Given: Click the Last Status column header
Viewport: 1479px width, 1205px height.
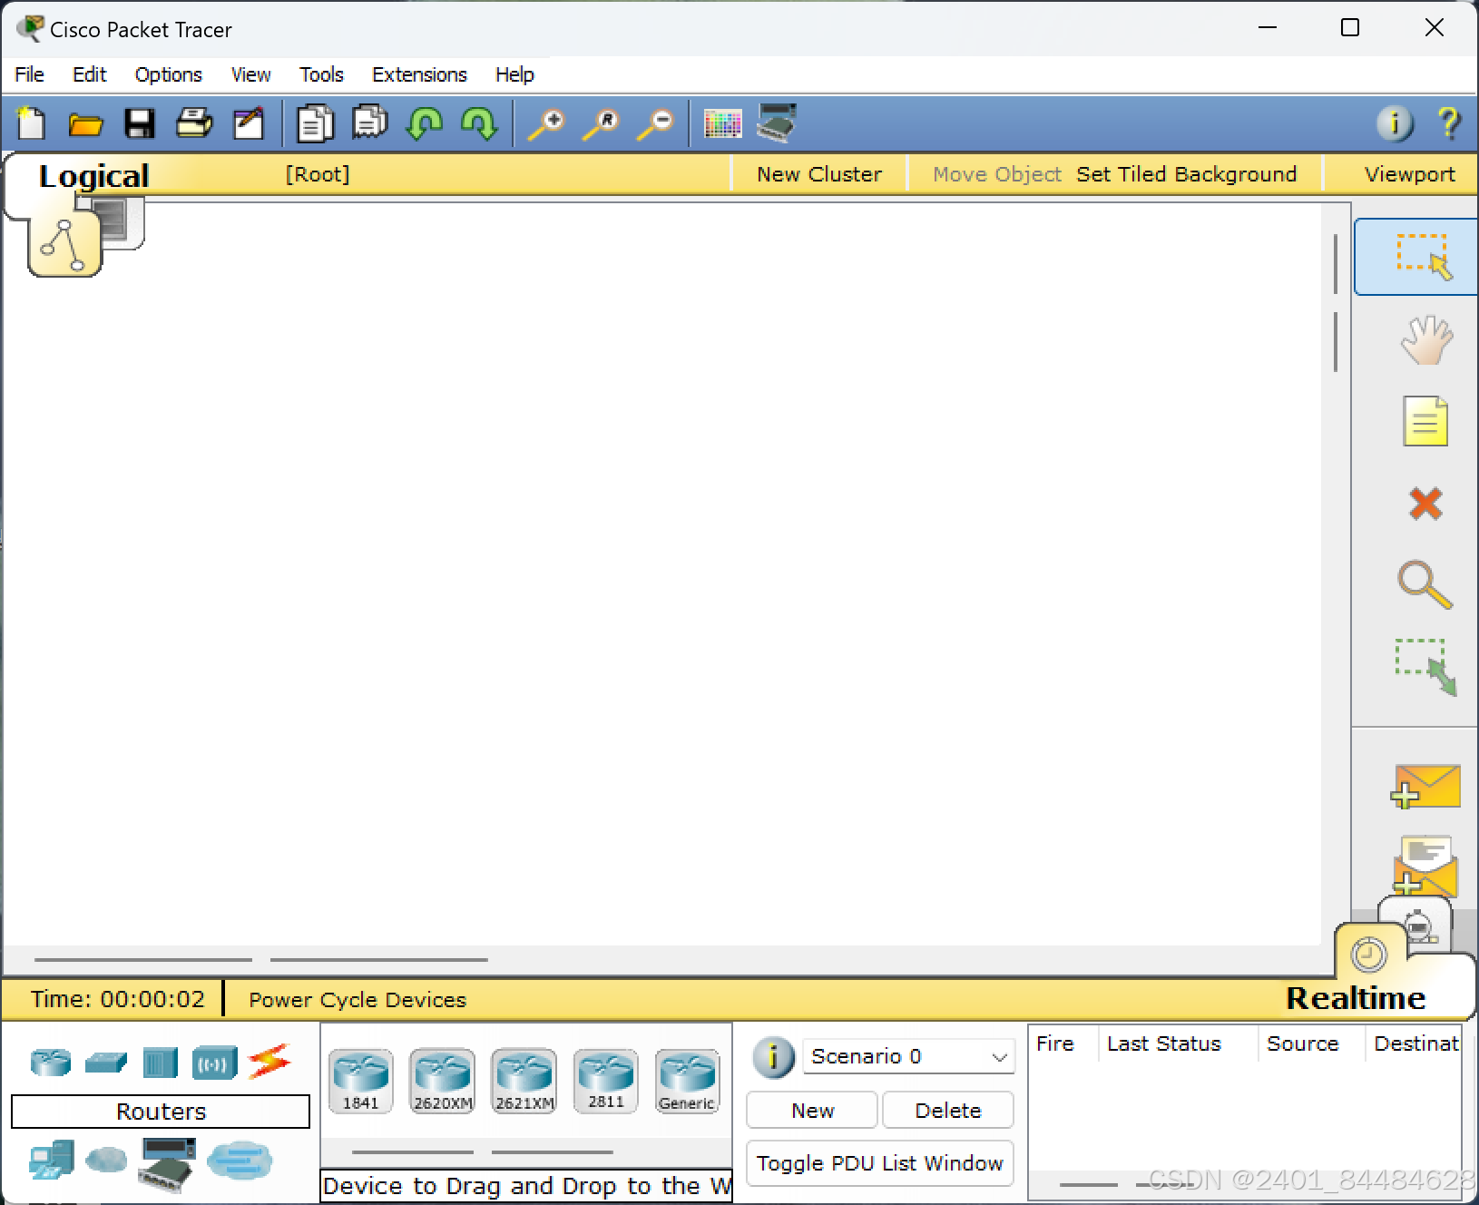Looking at the screenshot, I should tap(1164, 1043).
